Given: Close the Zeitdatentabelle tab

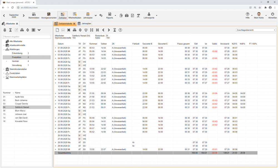Looking at the screenshot, I should 74,24.
